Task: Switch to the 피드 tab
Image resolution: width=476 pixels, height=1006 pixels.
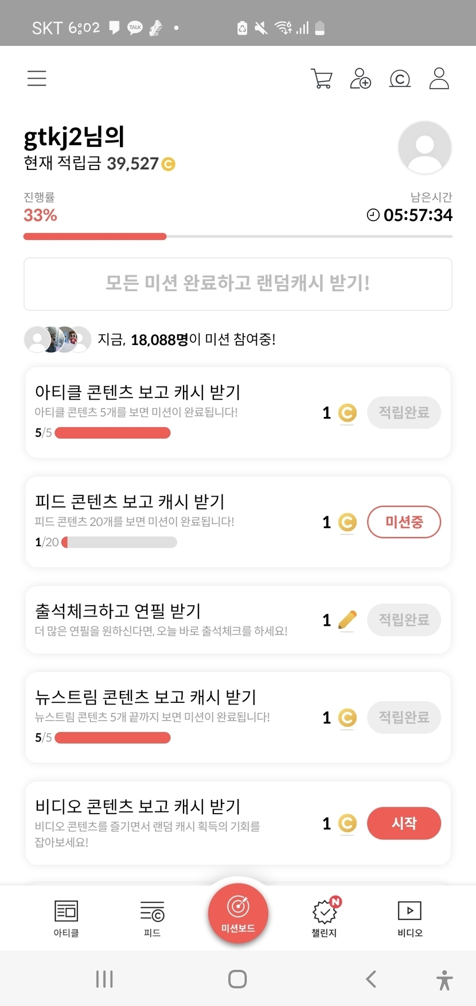Action: (152, 918)
